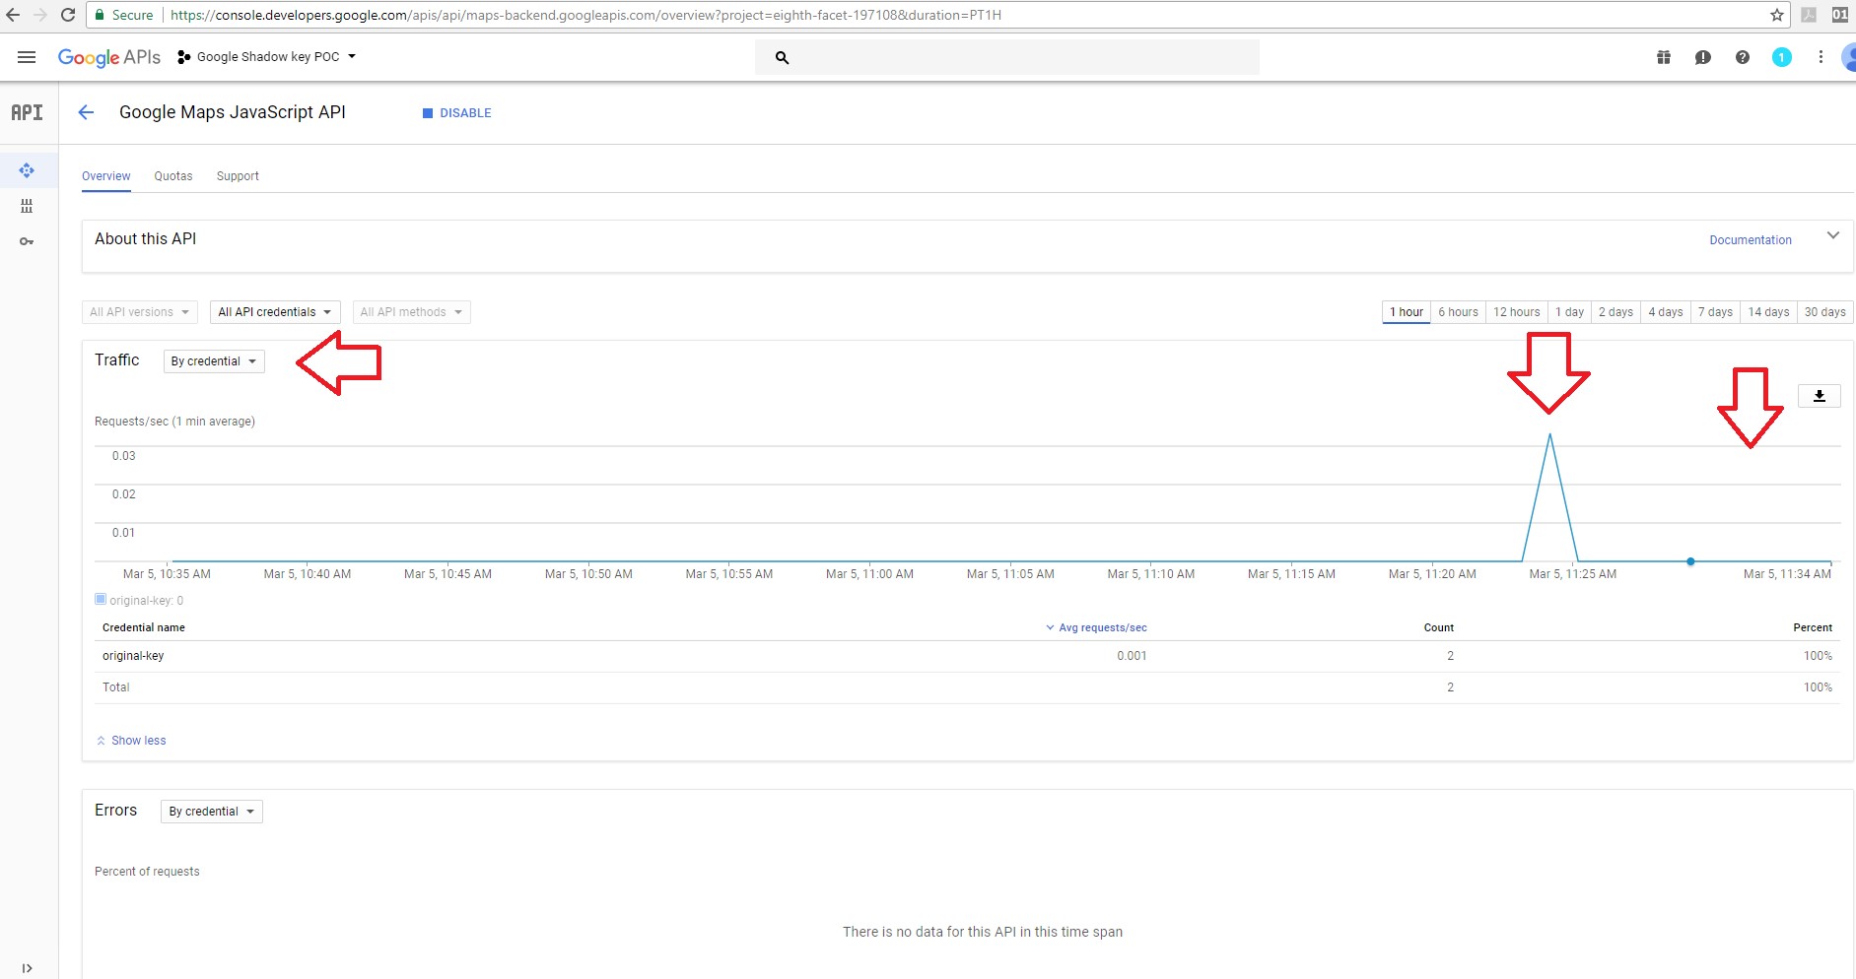
Task: Open the Google Shadow key POC project selector
Action: coord(267,57)
